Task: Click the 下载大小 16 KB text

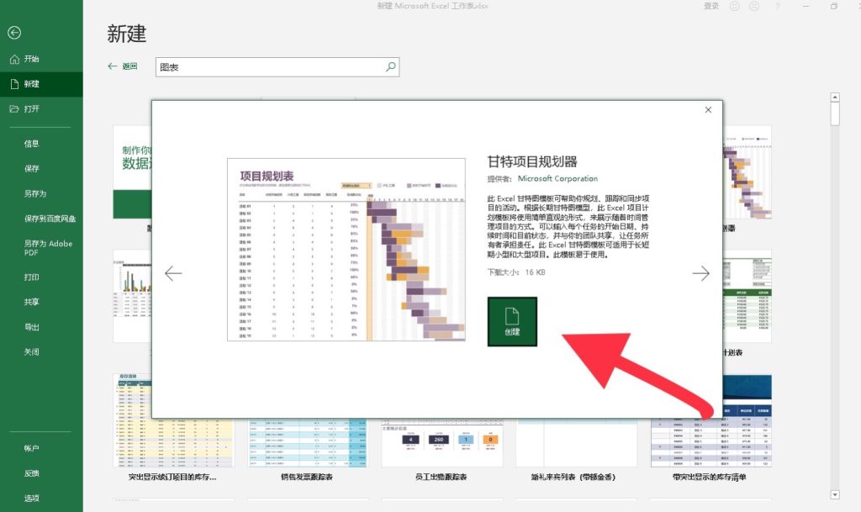Action: click(x=516, y=272)
